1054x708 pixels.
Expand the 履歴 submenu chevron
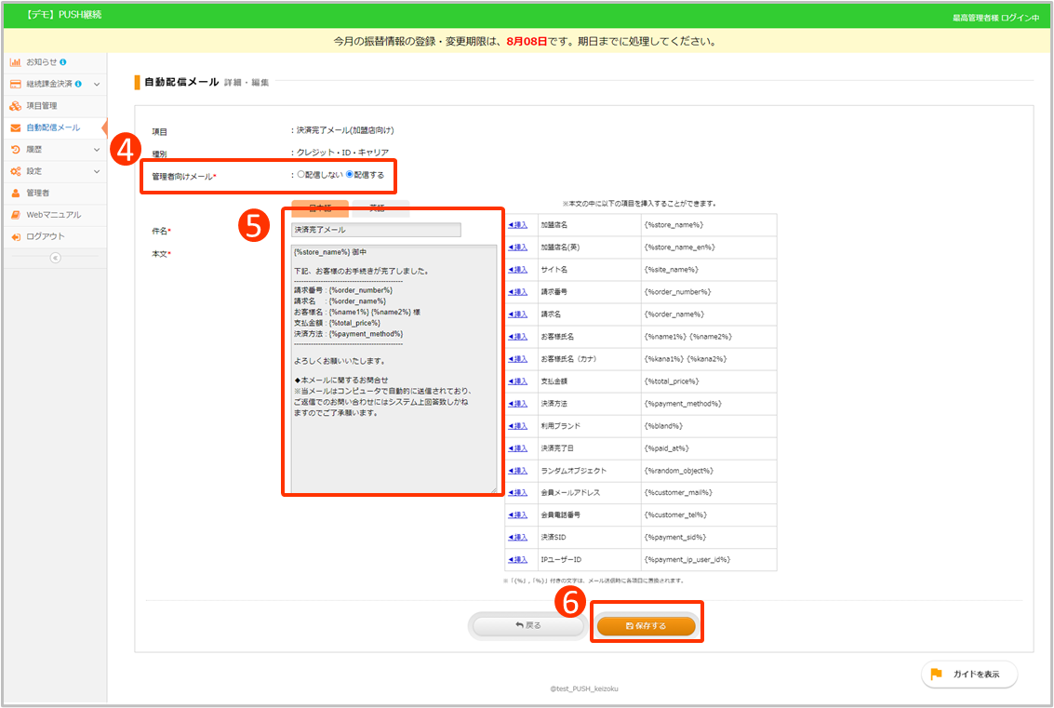(x=97, y=149)
